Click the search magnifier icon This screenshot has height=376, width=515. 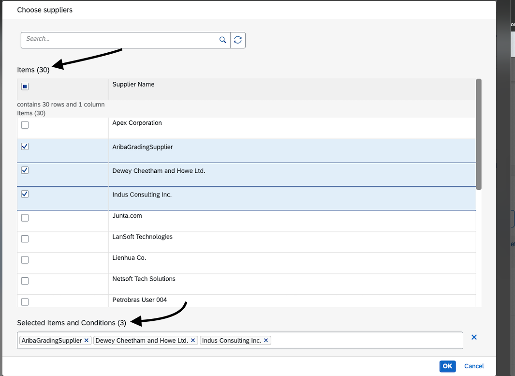pos(222,40)
